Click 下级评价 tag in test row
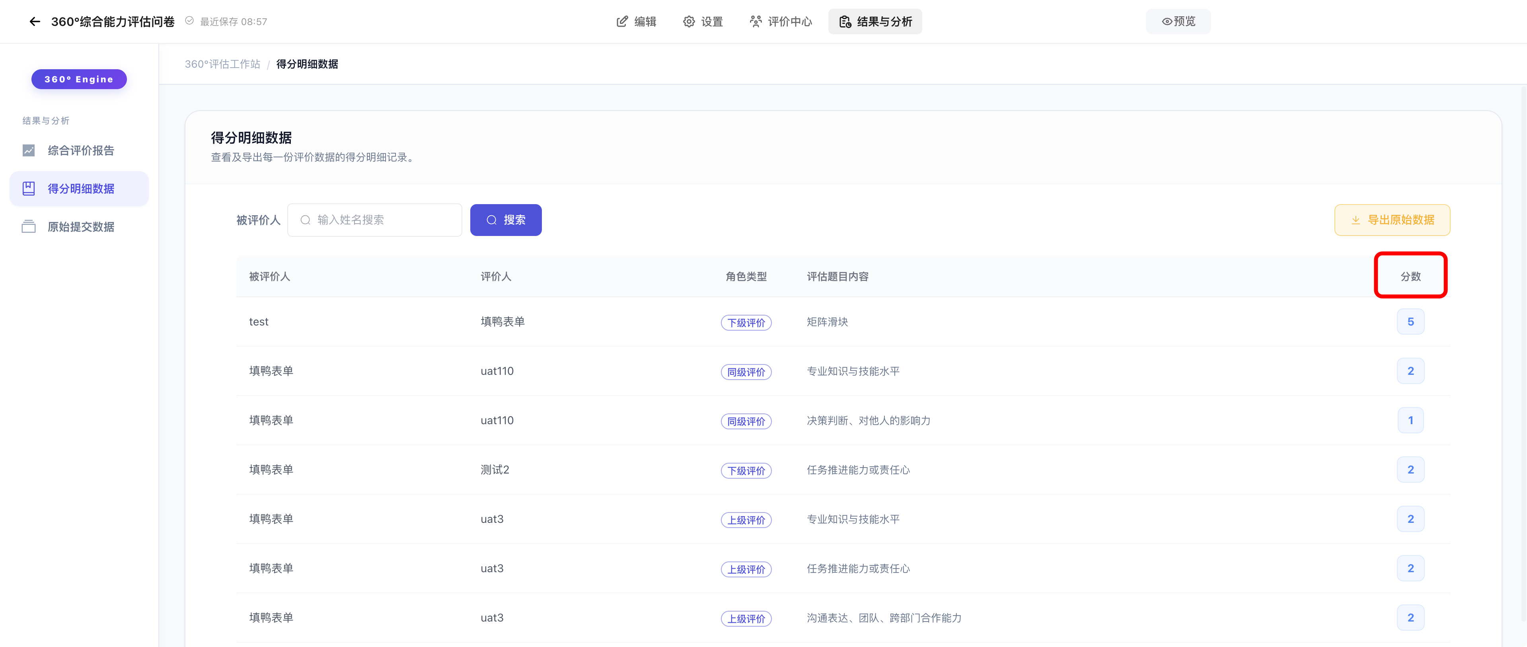 tap(746, 323)
